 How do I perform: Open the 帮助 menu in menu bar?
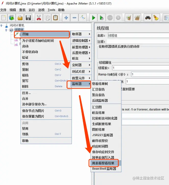(x=61, y=10)
